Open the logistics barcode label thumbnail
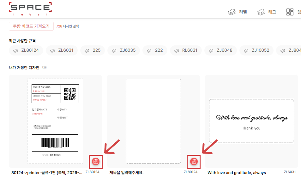Image resolution: width=301 pixels, height=187 pixels. [55, 121]
